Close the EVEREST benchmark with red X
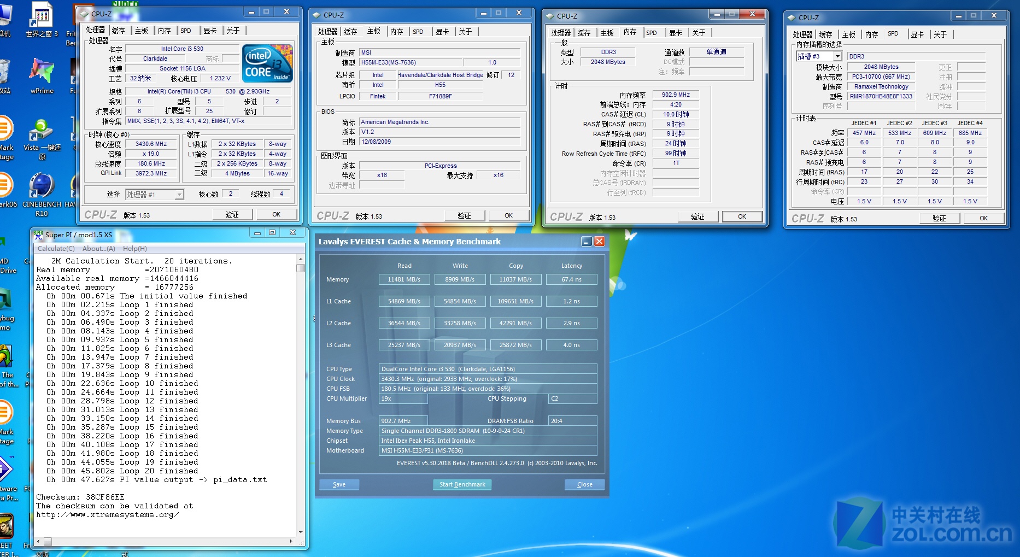 [x=600, y=241]
